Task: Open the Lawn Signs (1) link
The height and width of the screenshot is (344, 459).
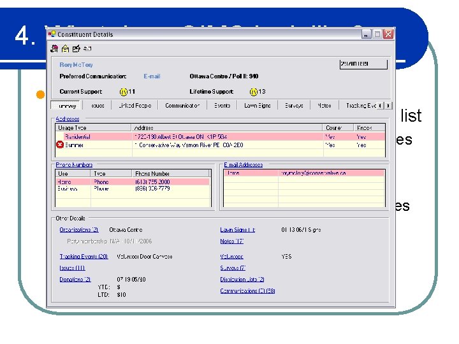Action: coord(238,229)
